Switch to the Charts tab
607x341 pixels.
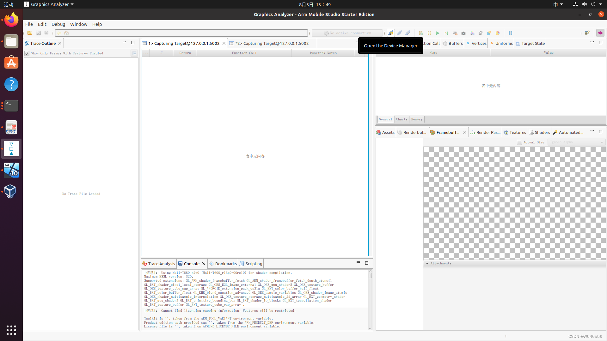click(x=402, y=119)
